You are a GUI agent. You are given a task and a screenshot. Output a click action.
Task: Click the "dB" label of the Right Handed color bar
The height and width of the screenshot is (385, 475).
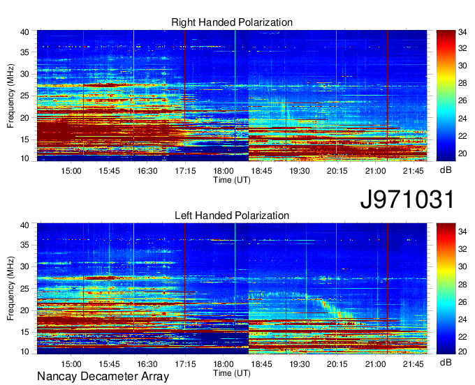click(x=446, y=170)
